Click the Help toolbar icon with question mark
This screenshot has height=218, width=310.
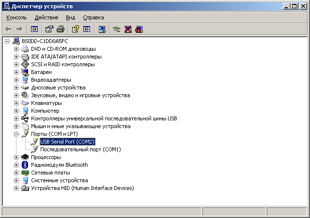(x=76, y=29)
